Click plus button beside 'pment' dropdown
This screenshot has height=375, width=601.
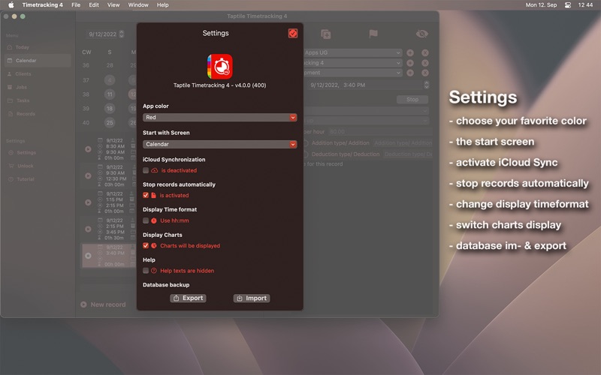click(x=410, y=73)
